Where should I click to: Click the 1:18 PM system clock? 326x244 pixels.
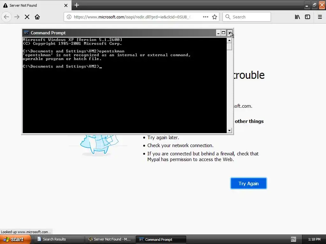tap(314, 239)
